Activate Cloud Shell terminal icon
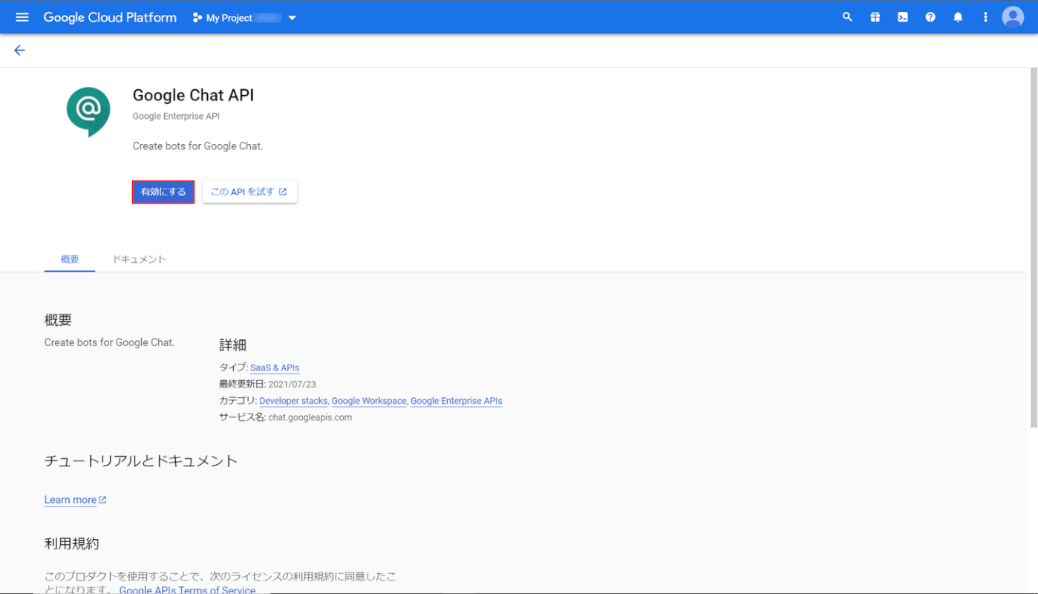 (x=903, y=17)
